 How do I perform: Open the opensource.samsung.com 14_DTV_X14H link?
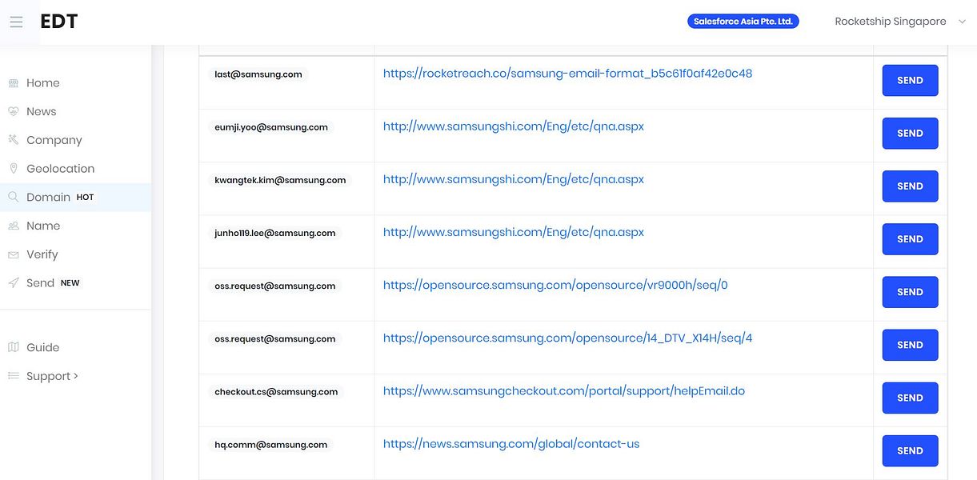567,338
